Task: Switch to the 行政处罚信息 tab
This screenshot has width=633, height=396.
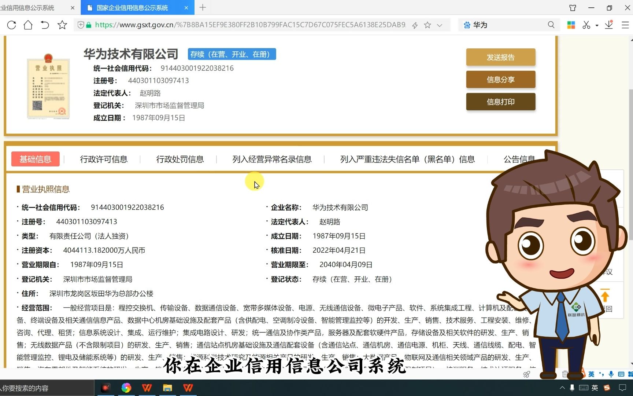Action: click(x=180, y=159)
